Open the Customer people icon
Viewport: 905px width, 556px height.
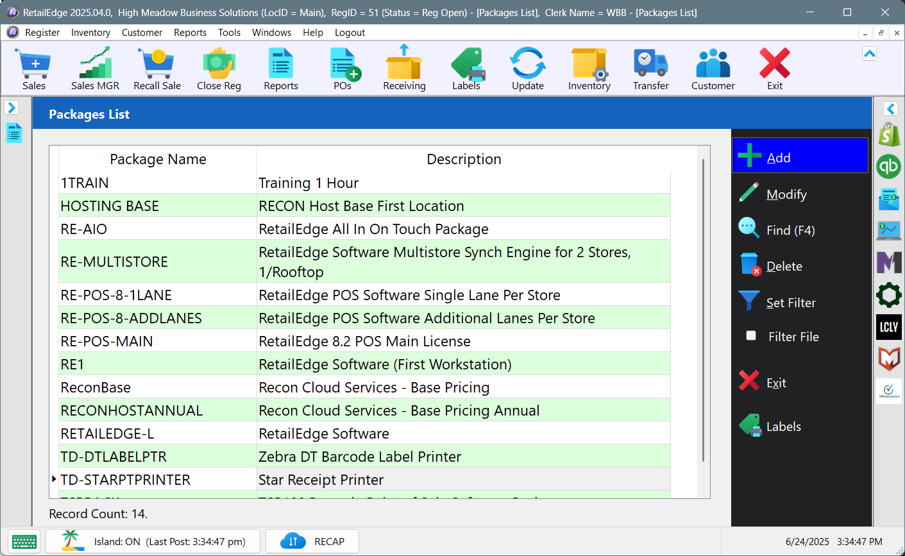[x=713, y=69]
